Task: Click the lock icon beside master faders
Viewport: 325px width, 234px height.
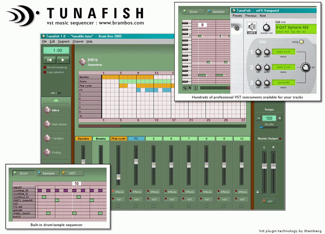Action: [x=257, y=192]
